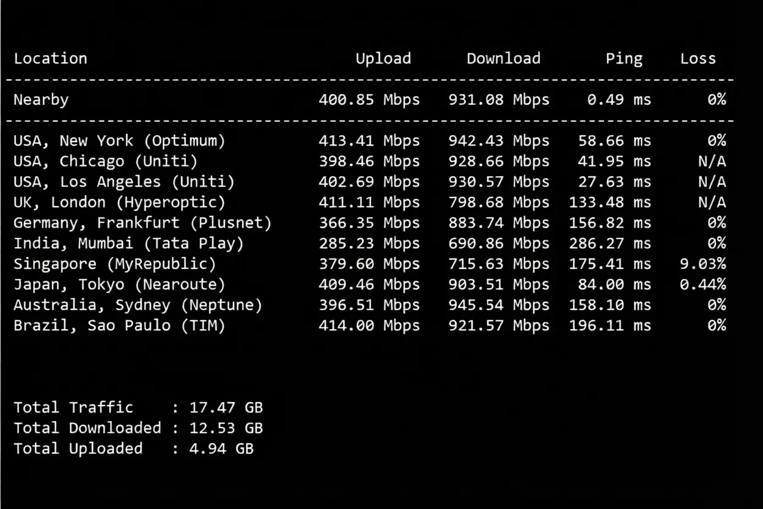The image size is (763, 509).
Task: Select the 4.94 GB uploaded value
Action: [x=221, y=448]
